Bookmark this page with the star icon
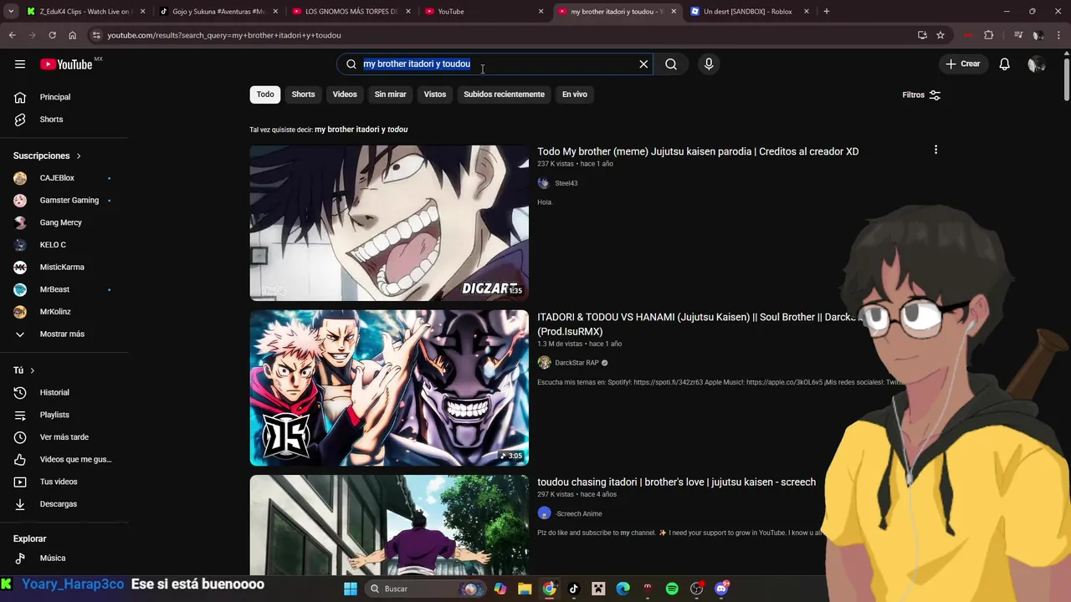This screenshot has height=602, width=1071. [x=940, y=35]
